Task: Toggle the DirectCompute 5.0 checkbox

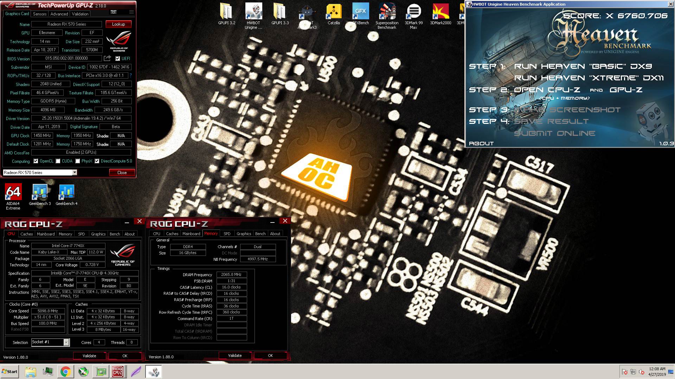Action: tap(97, 161)
